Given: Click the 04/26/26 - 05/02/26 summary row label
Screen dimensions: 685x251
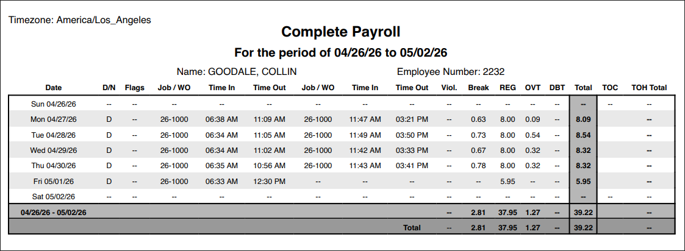Looking at the screenshot, I should (53, 213).
